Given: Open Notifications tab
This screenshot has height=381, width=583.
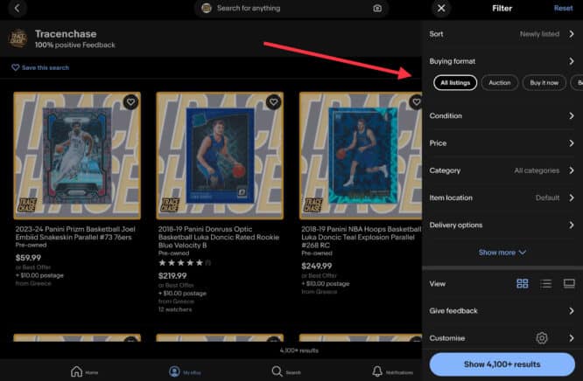Looking at the screenshot, I should click(392, 371).
